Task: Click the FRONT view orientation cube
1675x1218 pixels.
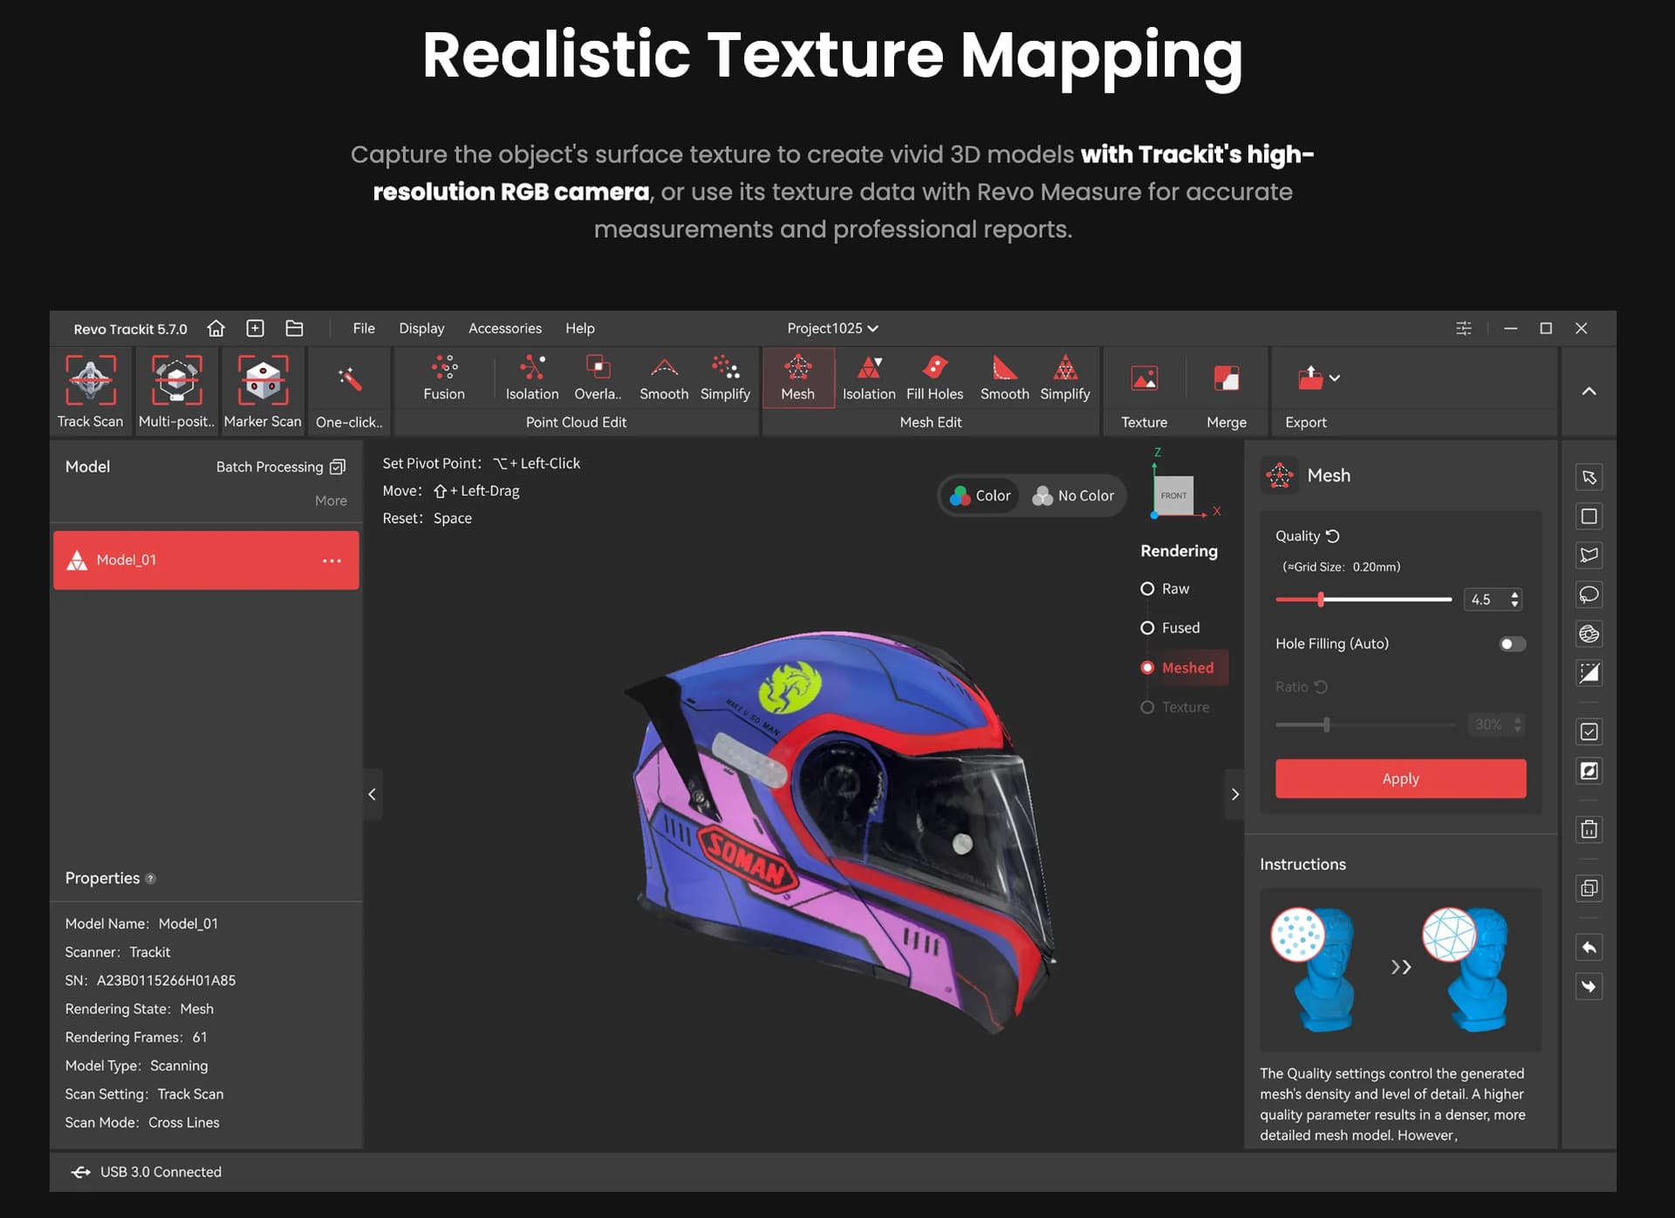Action: pos(1173,495)
